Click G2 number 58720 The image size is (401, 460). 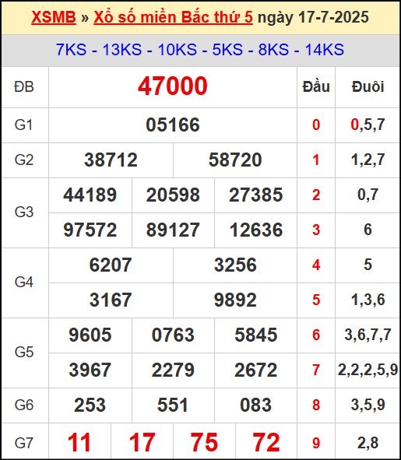[235, 160]
